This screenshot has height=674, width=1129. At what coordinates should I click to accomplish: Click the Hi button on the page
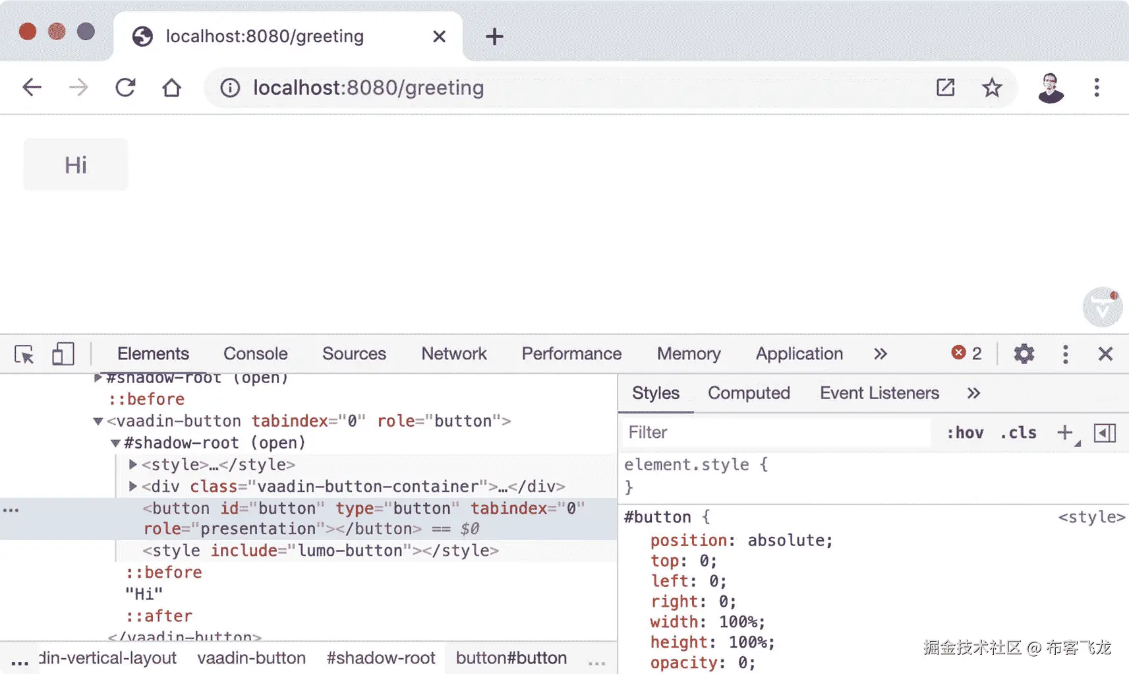pyautogui.click(x=76, y=165)
